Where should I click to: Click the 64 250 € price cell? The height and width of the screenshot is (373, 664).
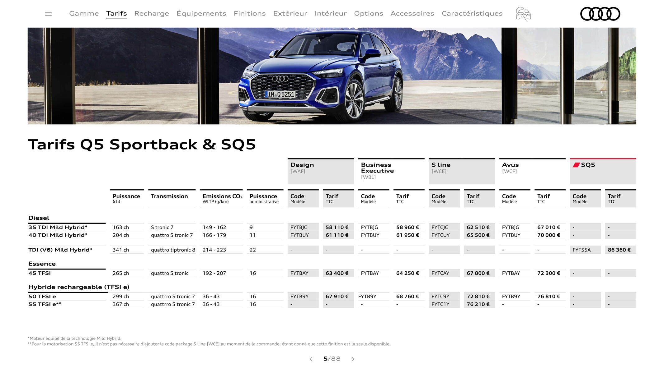point(407,273)
